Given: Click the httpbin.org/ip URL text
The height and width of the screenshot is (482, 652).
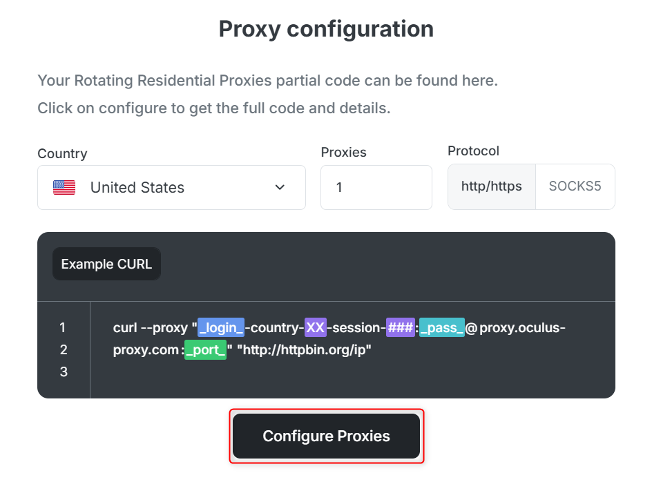Looking at the screenshot, I should tap(304, 349).
